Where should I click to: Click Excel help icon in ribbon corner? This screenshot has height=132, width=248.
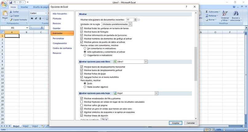pyautogui.click(x=234, y=7)
